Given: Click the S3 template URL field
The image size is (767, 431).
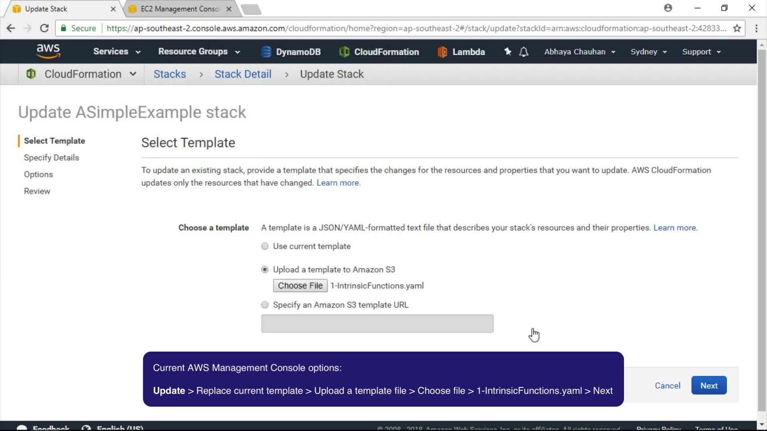Looking at the screenshot, I should pyautogui.click(x=377, y=324).
